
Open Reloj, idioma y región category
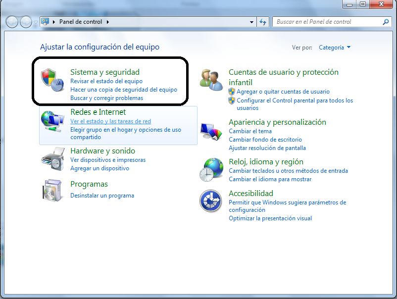266,162
